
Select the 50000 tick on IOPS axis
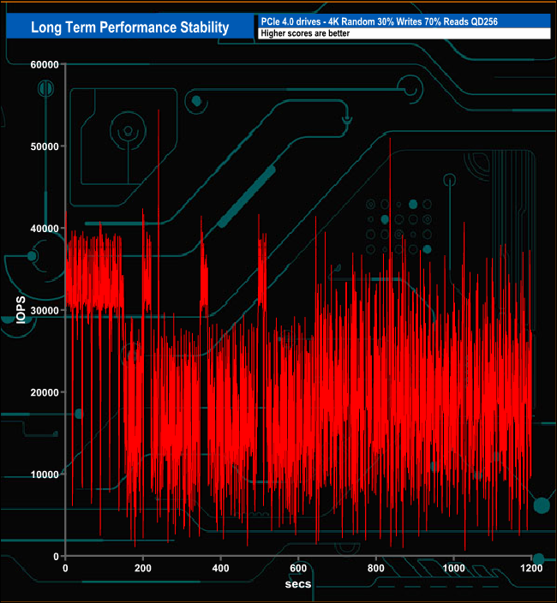click(x=41, y=146)
